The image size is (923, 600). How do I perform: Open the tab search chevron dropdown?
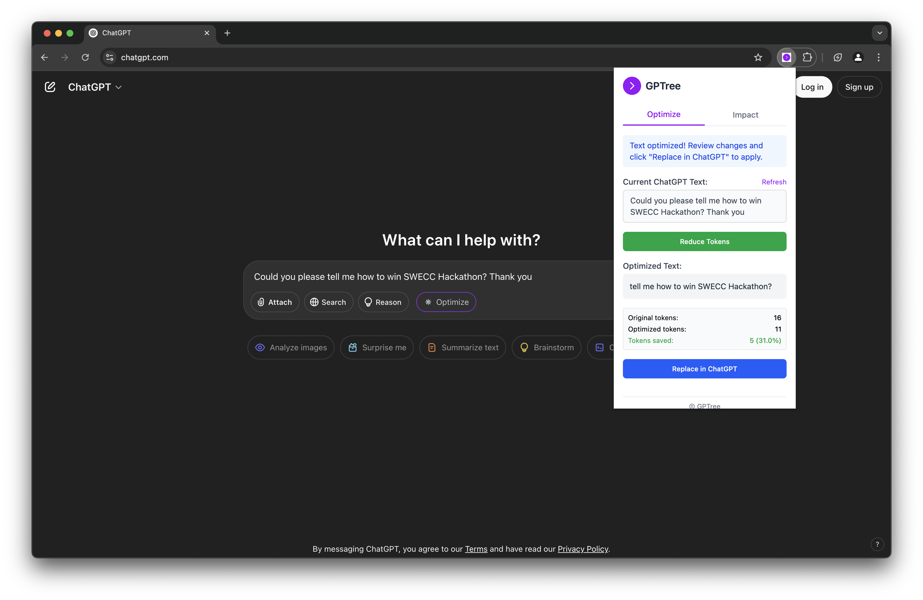(879, 33)
